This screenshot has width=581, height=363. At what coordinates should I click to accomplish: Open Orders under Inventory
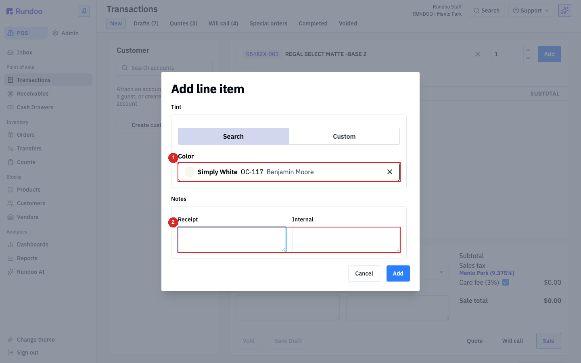tap(48, 135)
